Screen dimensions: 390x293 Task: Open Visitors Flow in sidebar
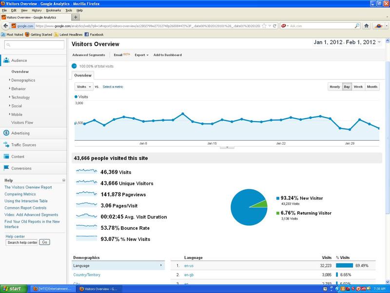(22, 123)
